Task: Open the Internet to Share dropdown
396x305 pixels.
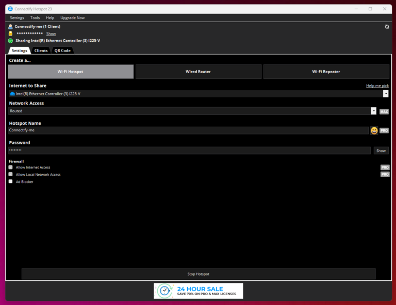Action: 386,94
